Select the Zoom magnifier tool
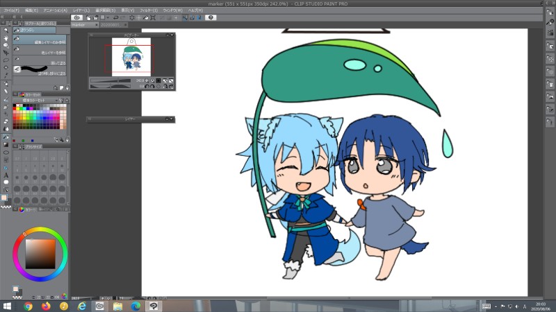 tap(6, 31)
